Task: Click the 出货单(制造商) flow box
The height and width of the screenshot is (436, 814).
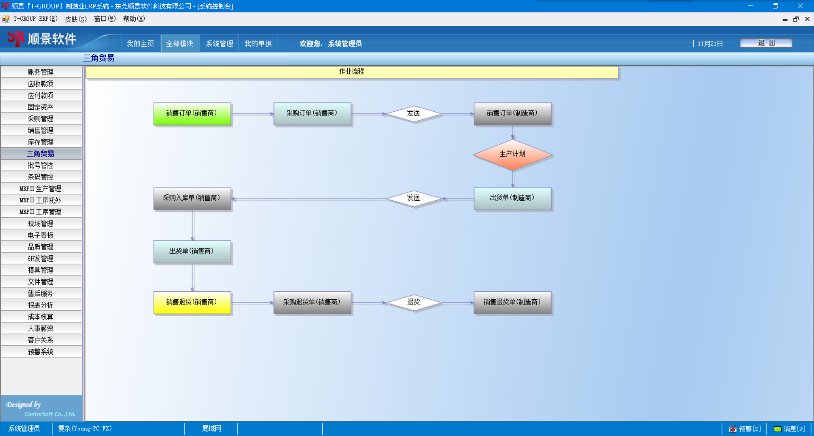Action: point(513,198)
